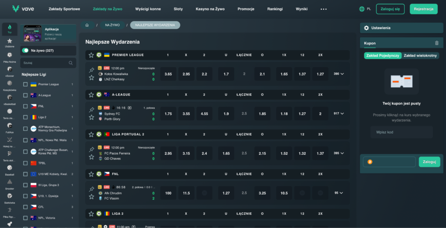The image size is (446, 228).
Task: Bet odds 4.55 on Perth Glory win
Action: point(204,113)
